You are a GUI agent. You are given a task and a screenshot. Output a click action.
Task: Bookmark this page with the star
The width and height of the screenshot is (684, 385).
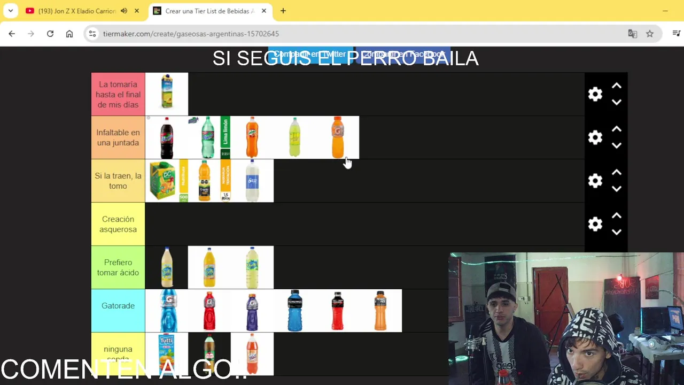[x=650, y=34]
